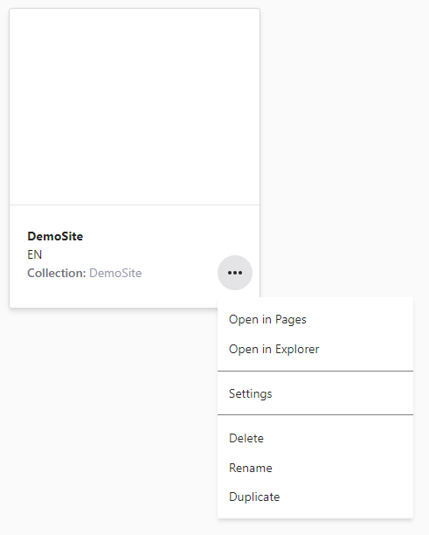Collapse the menu via ellipsis button
The width and height of the screenshot is (429, 535).
point(235,273)
